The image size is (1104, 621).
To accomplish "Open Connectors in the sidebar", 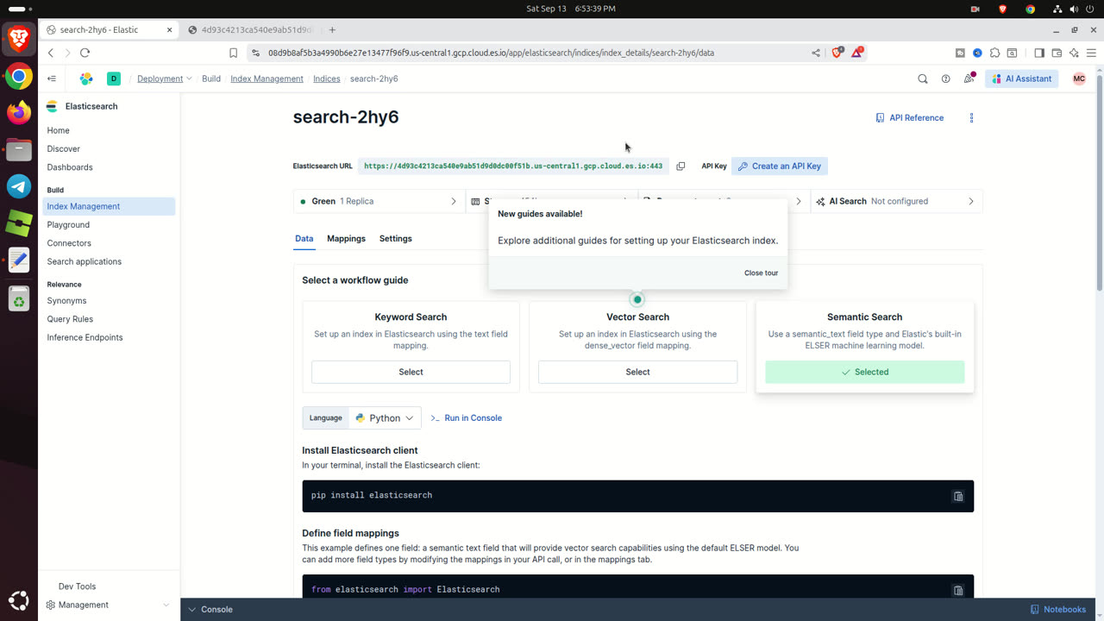I will pyautogui.click(x=69, y=243).
